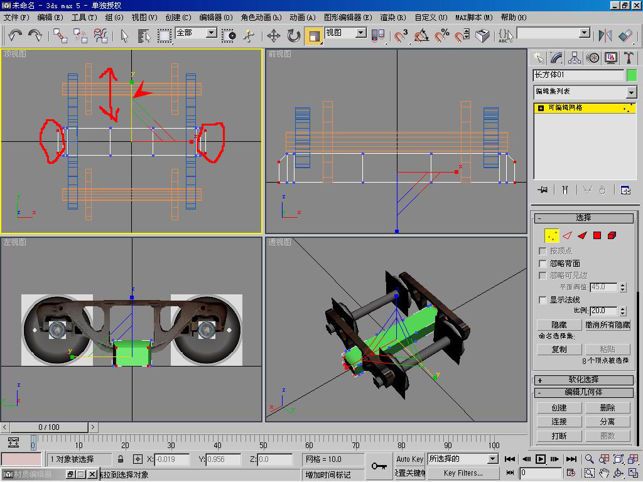The width and height of the screenshot is (643, 482).
Task: Open the 编辑集列表 modifier dropdown
Action: pyautogui.click(x=631, y=92)
